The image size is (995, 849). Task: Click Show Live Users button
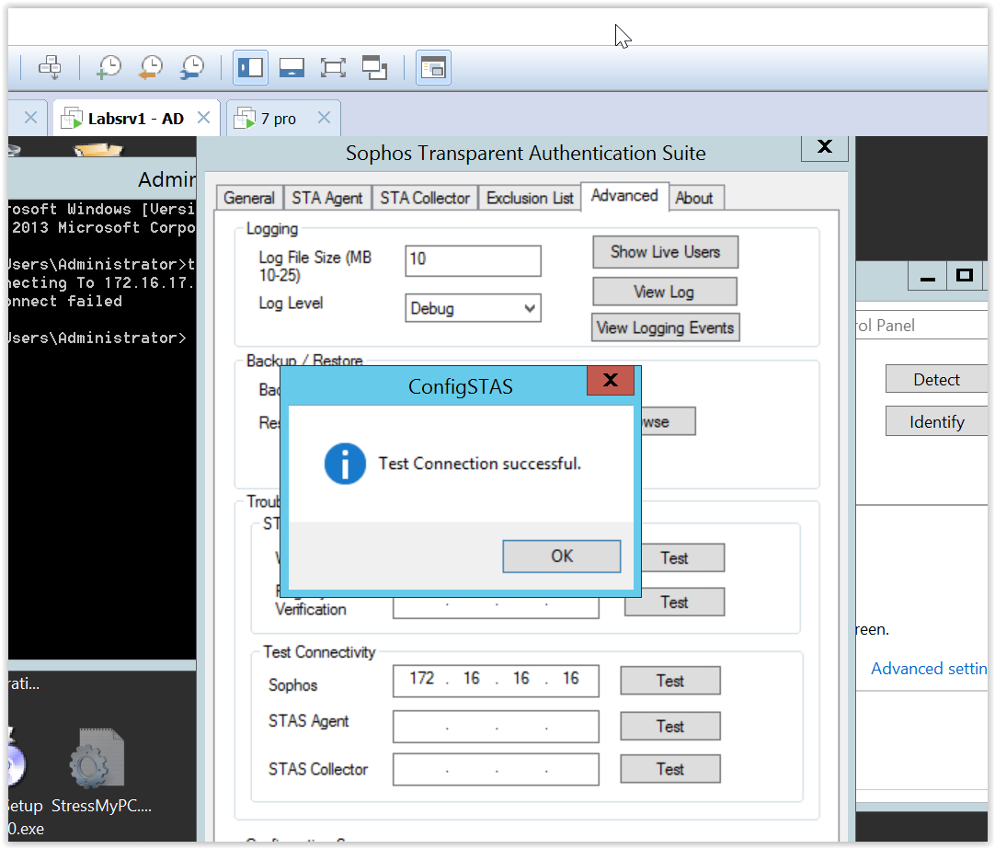point(666,252)
